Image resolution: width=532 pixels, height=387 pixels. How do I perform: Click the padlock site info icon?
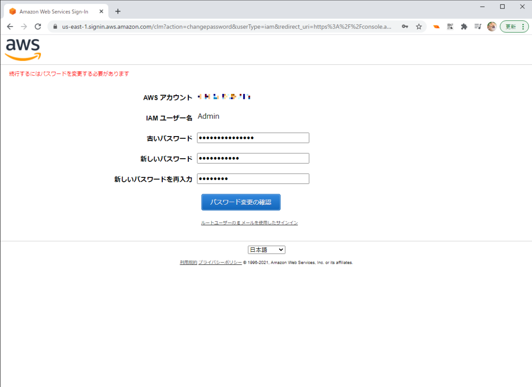pyautogui.click(x=55, y=27)
